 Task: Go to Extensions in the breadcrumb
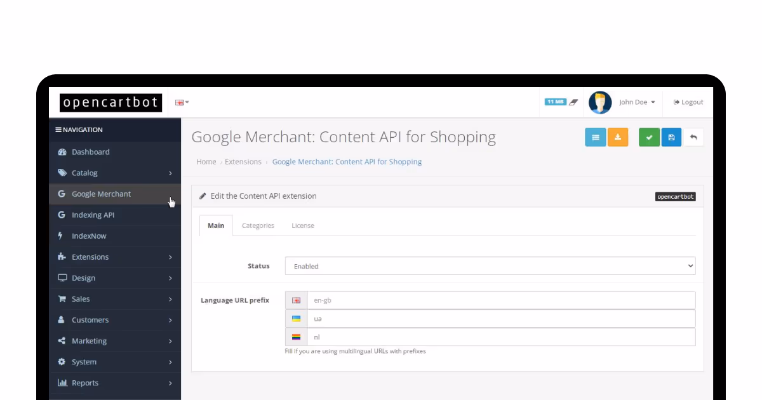pos(243,162)
